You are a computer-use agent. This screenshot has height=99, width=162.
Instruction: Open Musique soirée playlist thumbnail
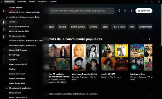pyautogui.click(x=141, y=57)
